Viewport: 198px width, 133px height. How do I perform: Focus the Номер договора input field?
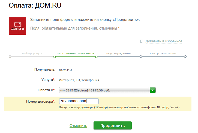coord(79,101)
